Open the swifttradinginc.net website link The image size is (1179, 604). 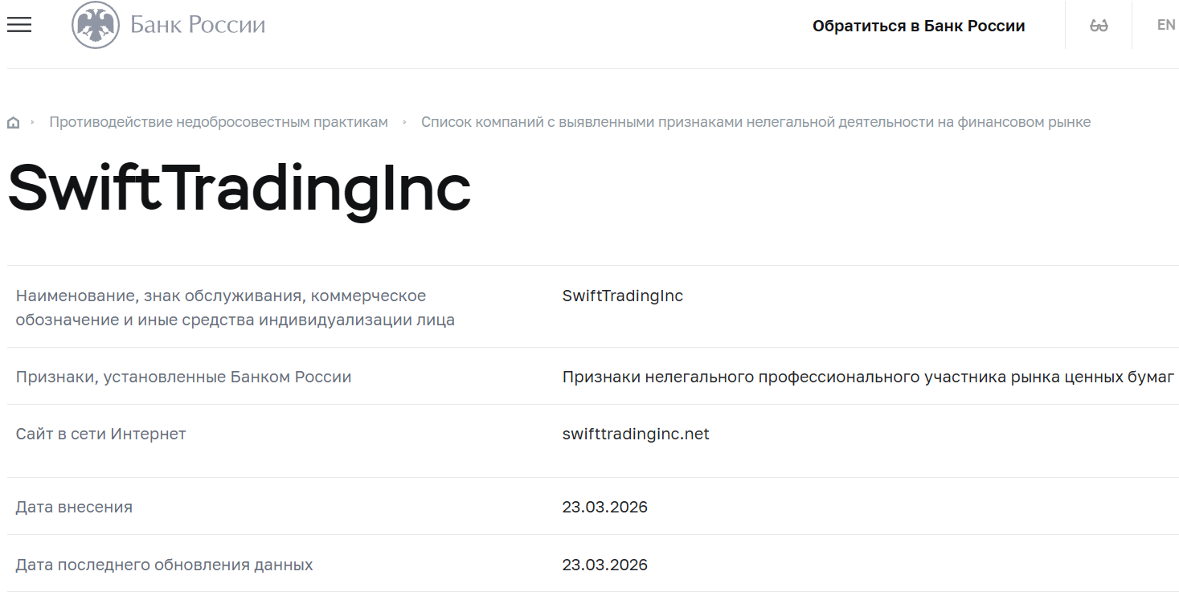tap(636, 434)
